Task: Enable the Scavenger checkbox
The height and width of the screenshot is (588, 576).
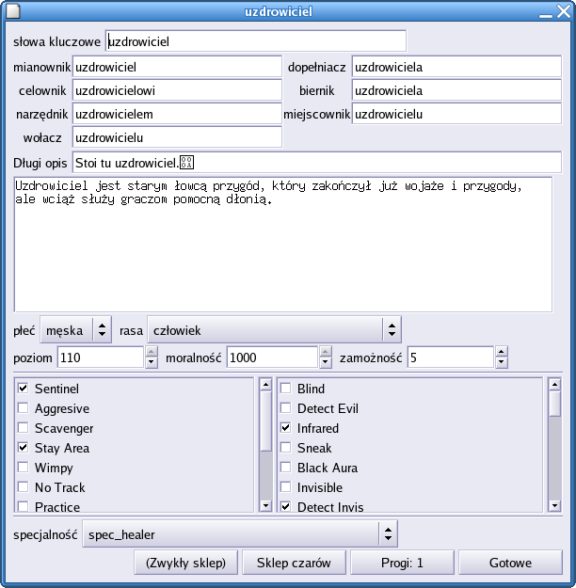Action: coord(23,427)
